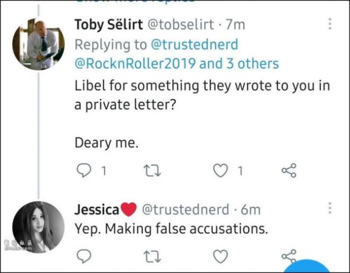Retweet Jessica's false accusations tweet
Image resolution: width=350 pixels, height=273 pixels.
(152, 256)
